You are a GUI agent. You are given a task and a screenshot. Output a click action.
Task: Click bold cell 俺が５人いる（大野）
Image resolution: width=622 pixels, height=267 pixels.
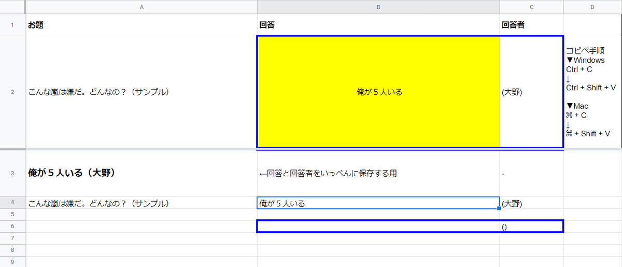coord(142,173)
